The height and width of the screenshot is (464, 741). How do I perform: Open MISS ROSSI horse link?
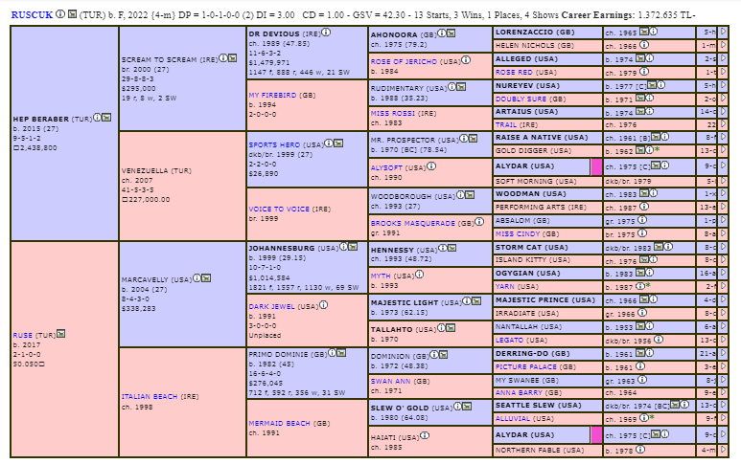point(392,113)
